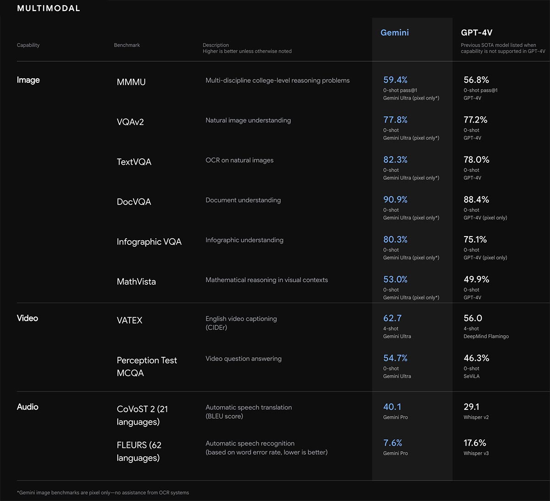This screenshot has width=550, height=501.
Task: Click 'Previous SOTA model listed' note
Action: pyautogui.click(x=503, y=48)
